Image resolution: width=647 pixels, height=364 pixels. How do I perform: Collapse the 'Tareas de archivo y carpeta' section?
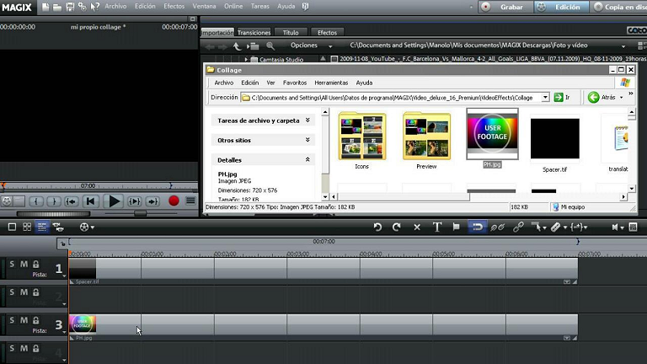(307, 120)
